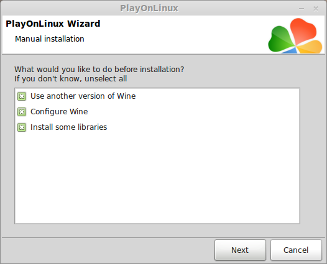Click the PlayOnLinux clover logo

coord(295,35)
